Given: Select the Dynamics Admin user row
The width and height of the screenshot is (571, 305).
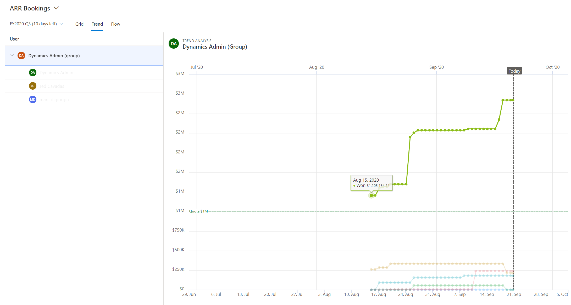Looking at the screenshot, I should tap(84, 72).
